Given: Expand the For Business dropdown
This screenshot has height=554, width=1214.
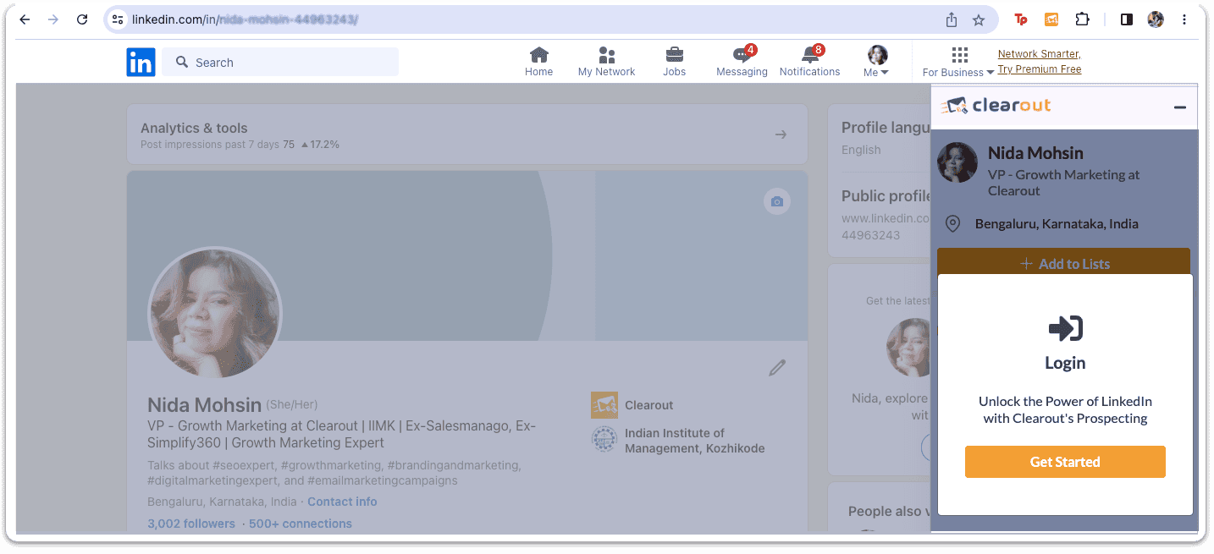Looking at the screenshot, I should pyautogui.click(x=958, y=62).
